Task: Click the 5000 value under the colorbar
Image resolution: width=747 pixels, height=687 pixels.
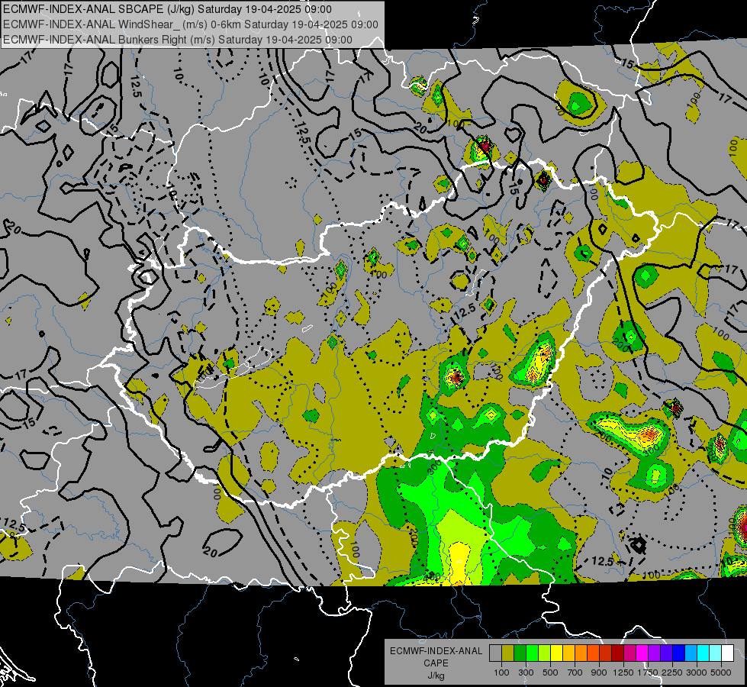Action: 721,672
